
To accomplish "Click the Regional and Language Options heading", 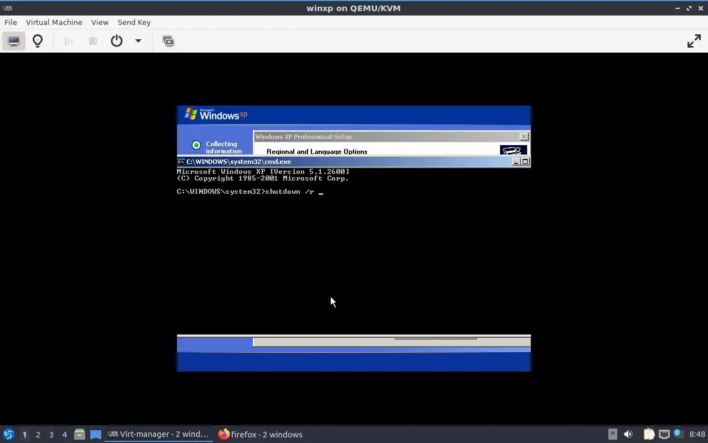I will pyautogui.click(x=317, y=152).
